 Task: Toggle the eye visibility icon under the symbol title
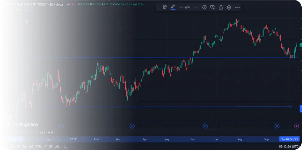click(x=27, y=22)
